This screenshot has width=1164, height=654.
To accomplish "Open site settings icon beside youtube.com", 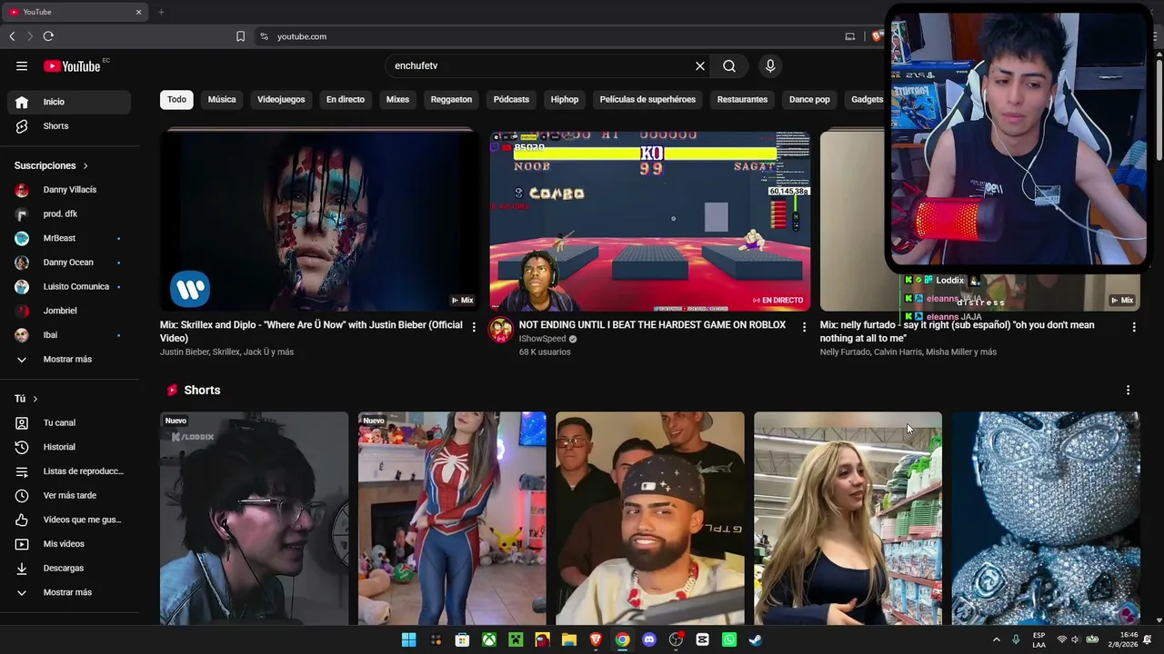I will (x=264, y=36).
